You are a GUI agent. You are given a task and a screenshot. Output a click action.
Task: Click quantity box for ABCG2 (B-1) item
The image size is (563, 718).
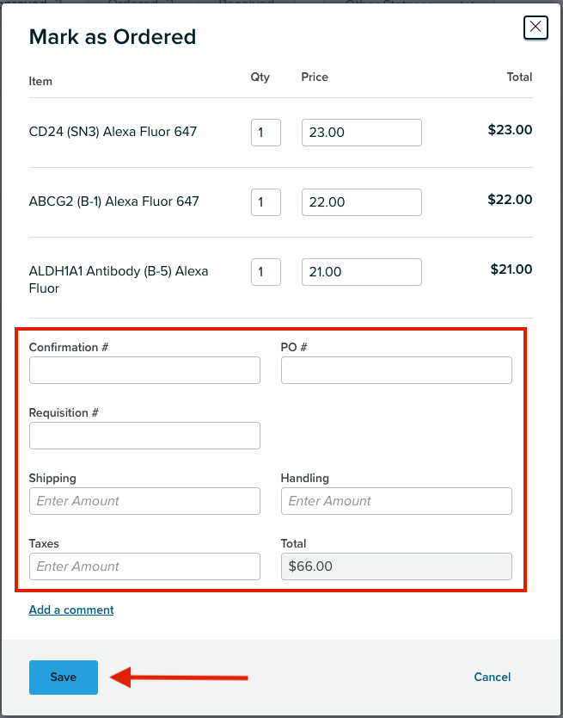[x=266, y=202]
